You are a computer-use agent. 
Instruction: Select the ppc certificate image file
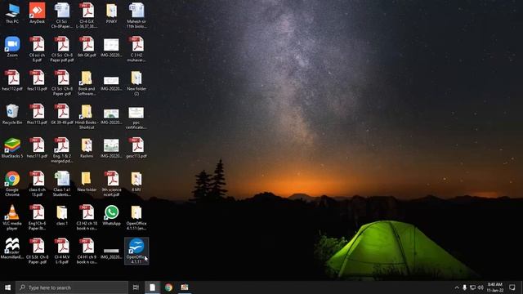click(x=136, y=118)
